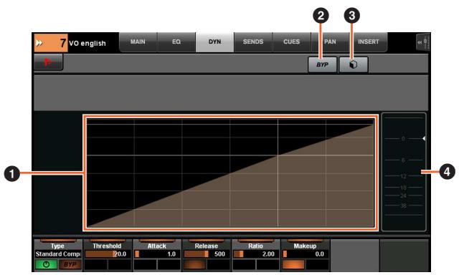Image resolution: width=459 pixels, height=275 pixels.
Task: Open the Standard Comp type selector
Action: [x=58, y=254]
